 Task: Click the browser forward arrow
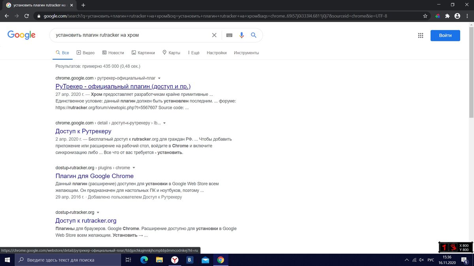(17, 16)
